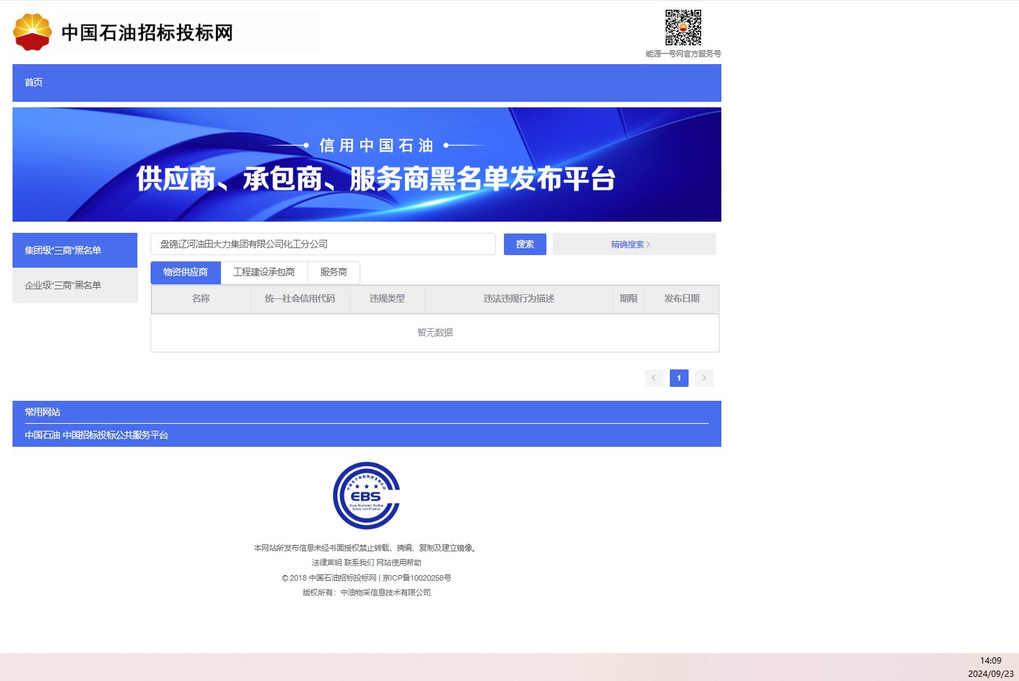Image resolution: width=1019 pixels, height=681 pixels.
Task: Select 企业级“三商”黑名单 in sidebar
Action: (x=75, y=285)
